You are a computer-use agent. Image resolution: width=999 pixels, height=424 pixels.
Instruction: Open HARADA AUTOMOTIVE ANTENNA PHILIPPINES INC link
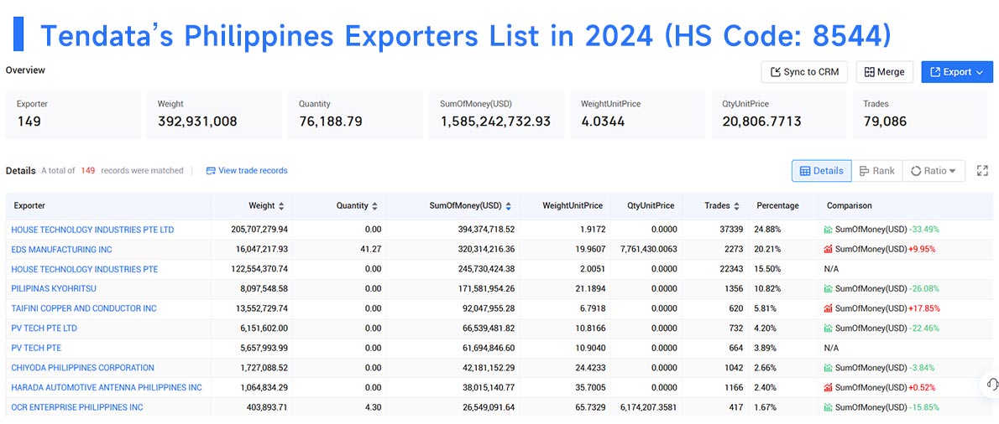107,387
